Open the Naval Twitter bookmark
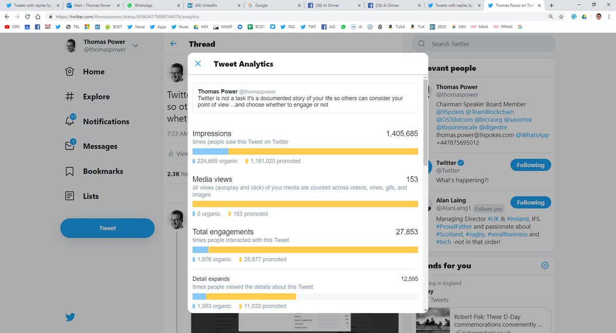The width and height of the screenshot is (616, 333). click(x=136, y=26)
